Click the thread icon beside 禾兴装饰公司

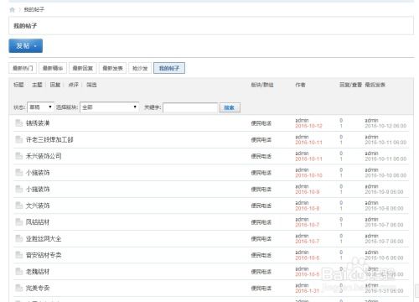18,156
